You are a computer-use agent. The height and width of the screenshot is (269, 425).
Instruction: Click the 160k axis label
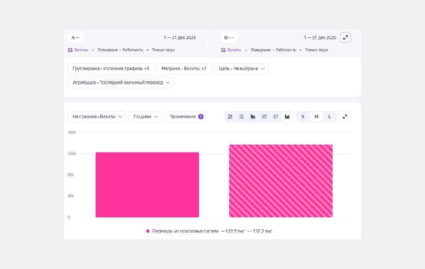click(72, 133)
